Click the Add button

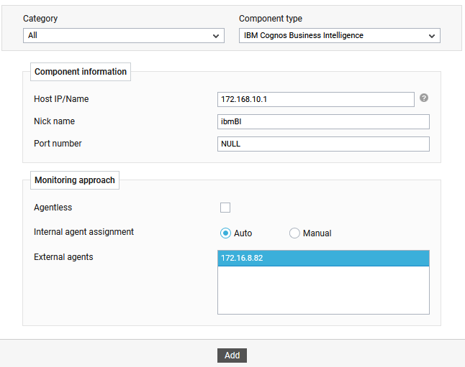[x=232, y=356]
